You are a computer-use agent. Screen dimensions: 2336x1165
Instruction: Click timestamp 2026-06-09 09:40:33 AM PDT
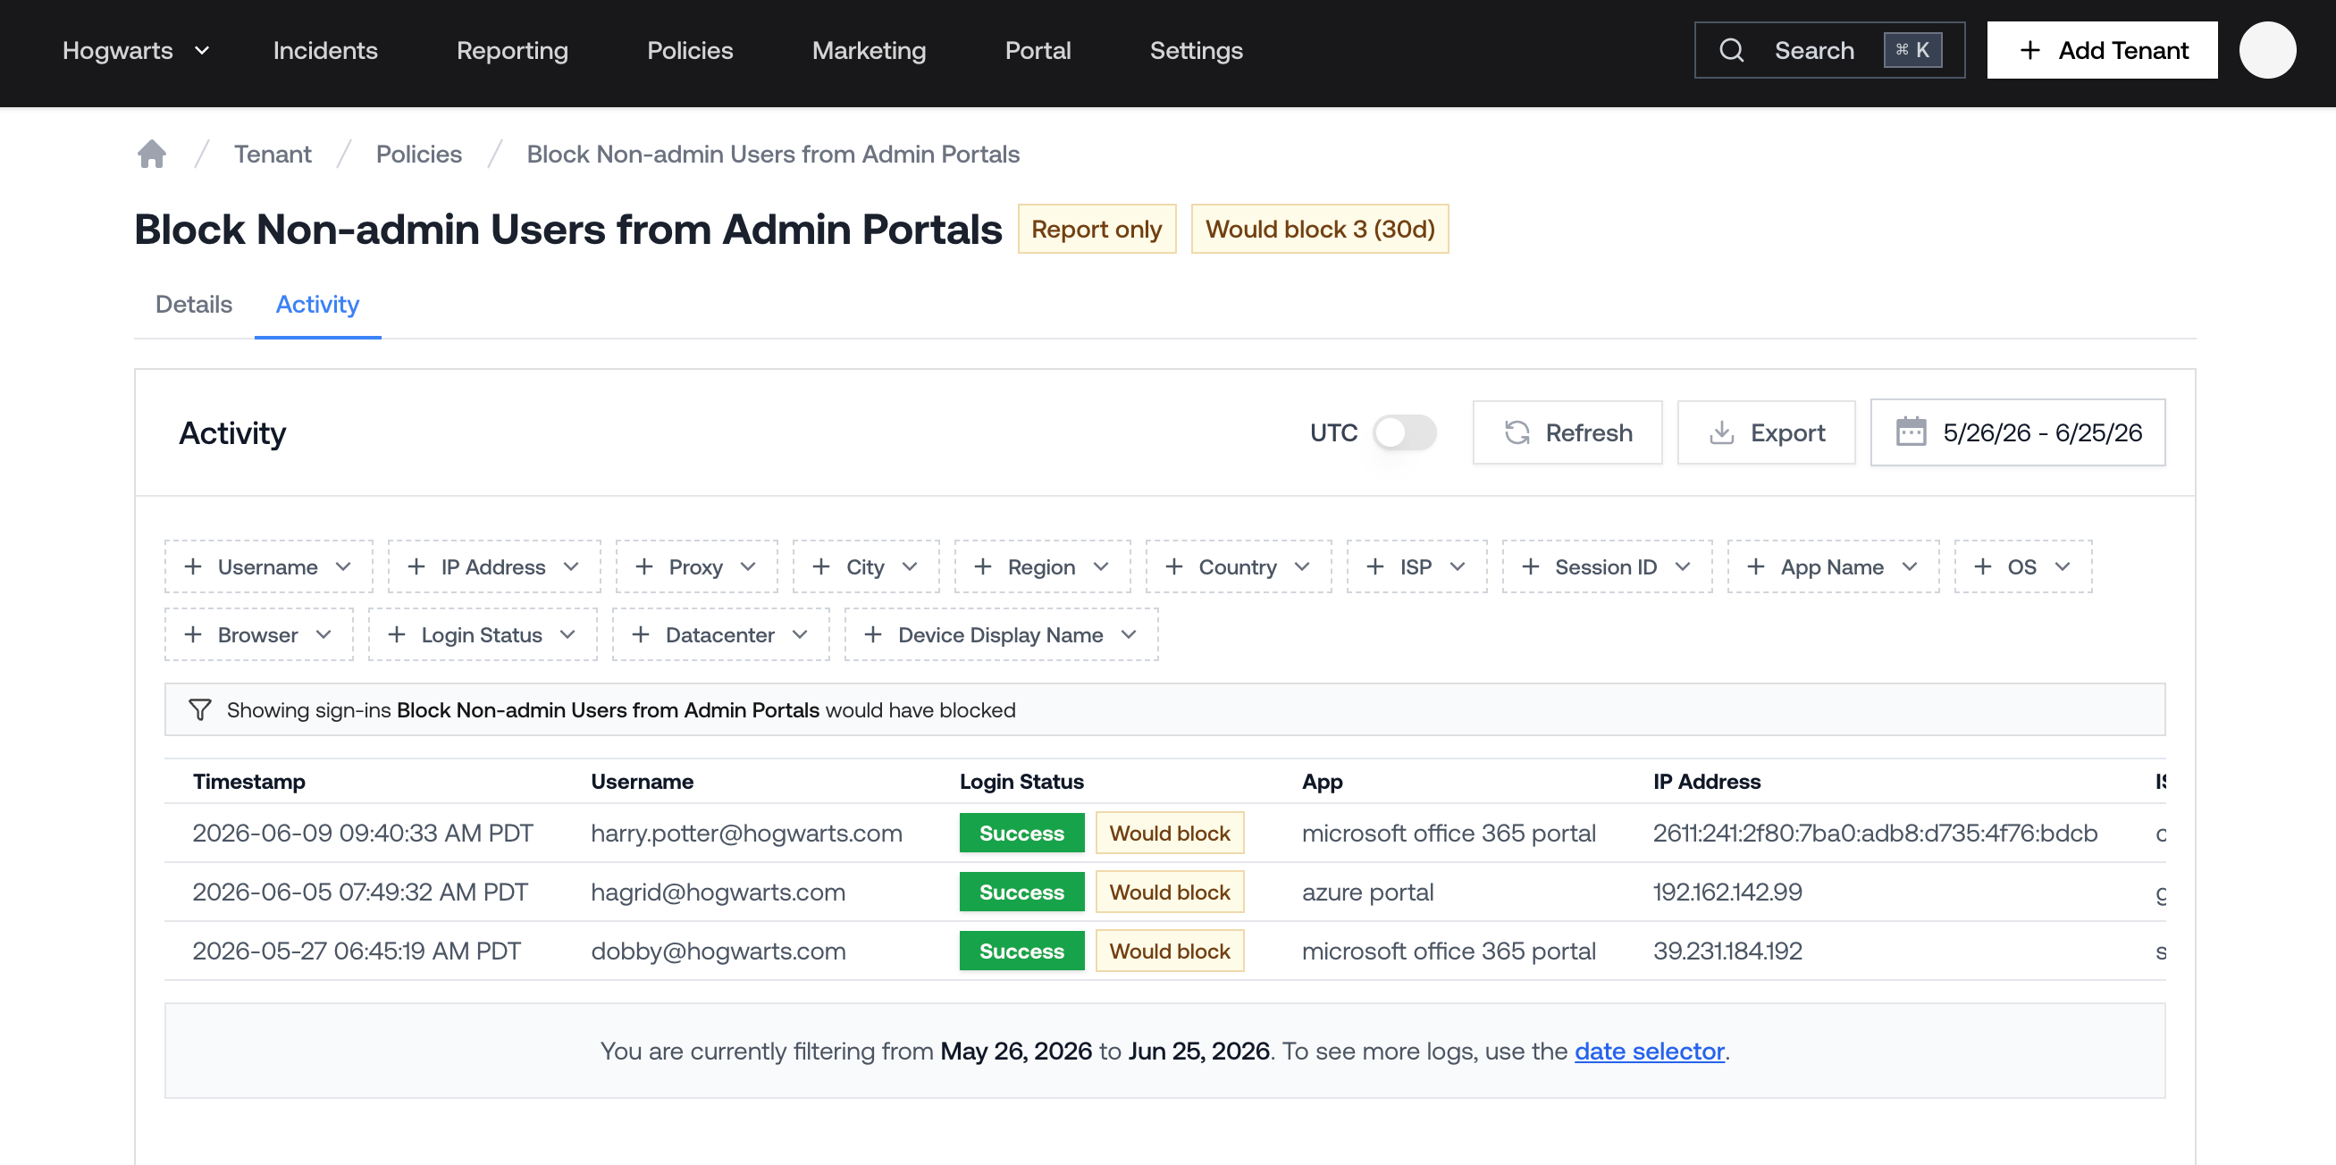tap(363, 834)
